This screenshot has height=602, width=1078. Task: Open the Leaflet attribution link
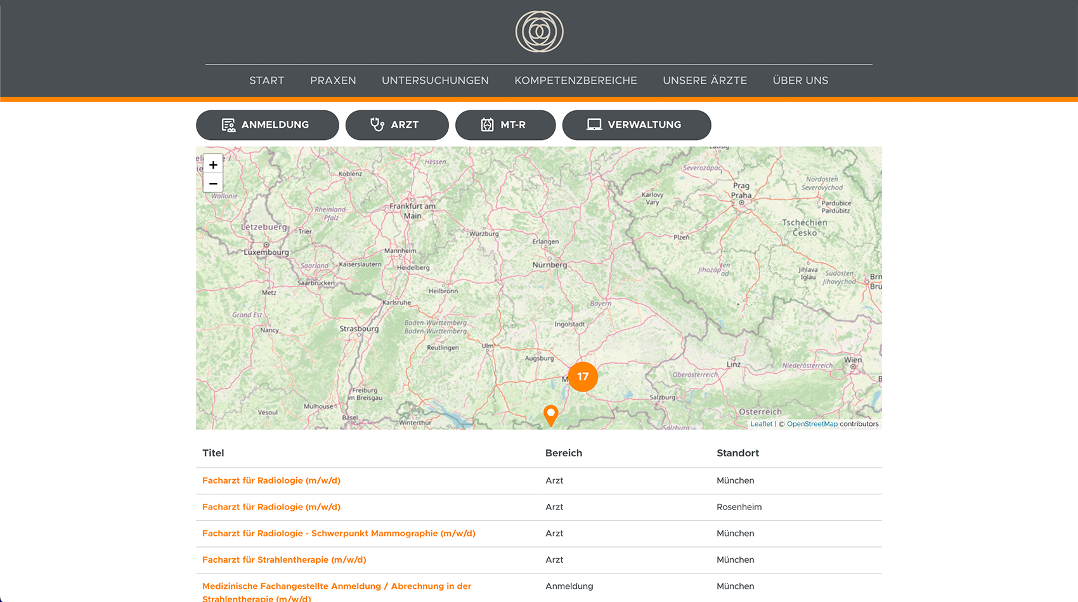point(761,424)
